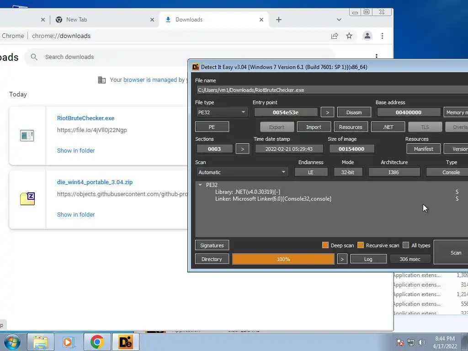
Task: Click the arrow button beside Entry point
Action: pyautogui.click(x=327, y=112)
